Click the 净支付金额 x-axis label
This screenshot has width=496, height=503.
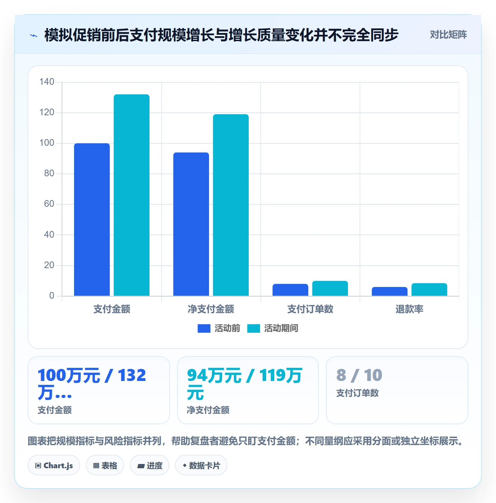coord(211,309)
